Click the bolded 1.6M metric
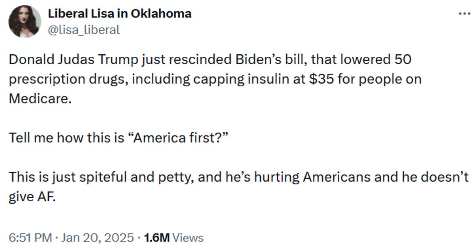This screenshot has width=474, height=247. (158, 237)
